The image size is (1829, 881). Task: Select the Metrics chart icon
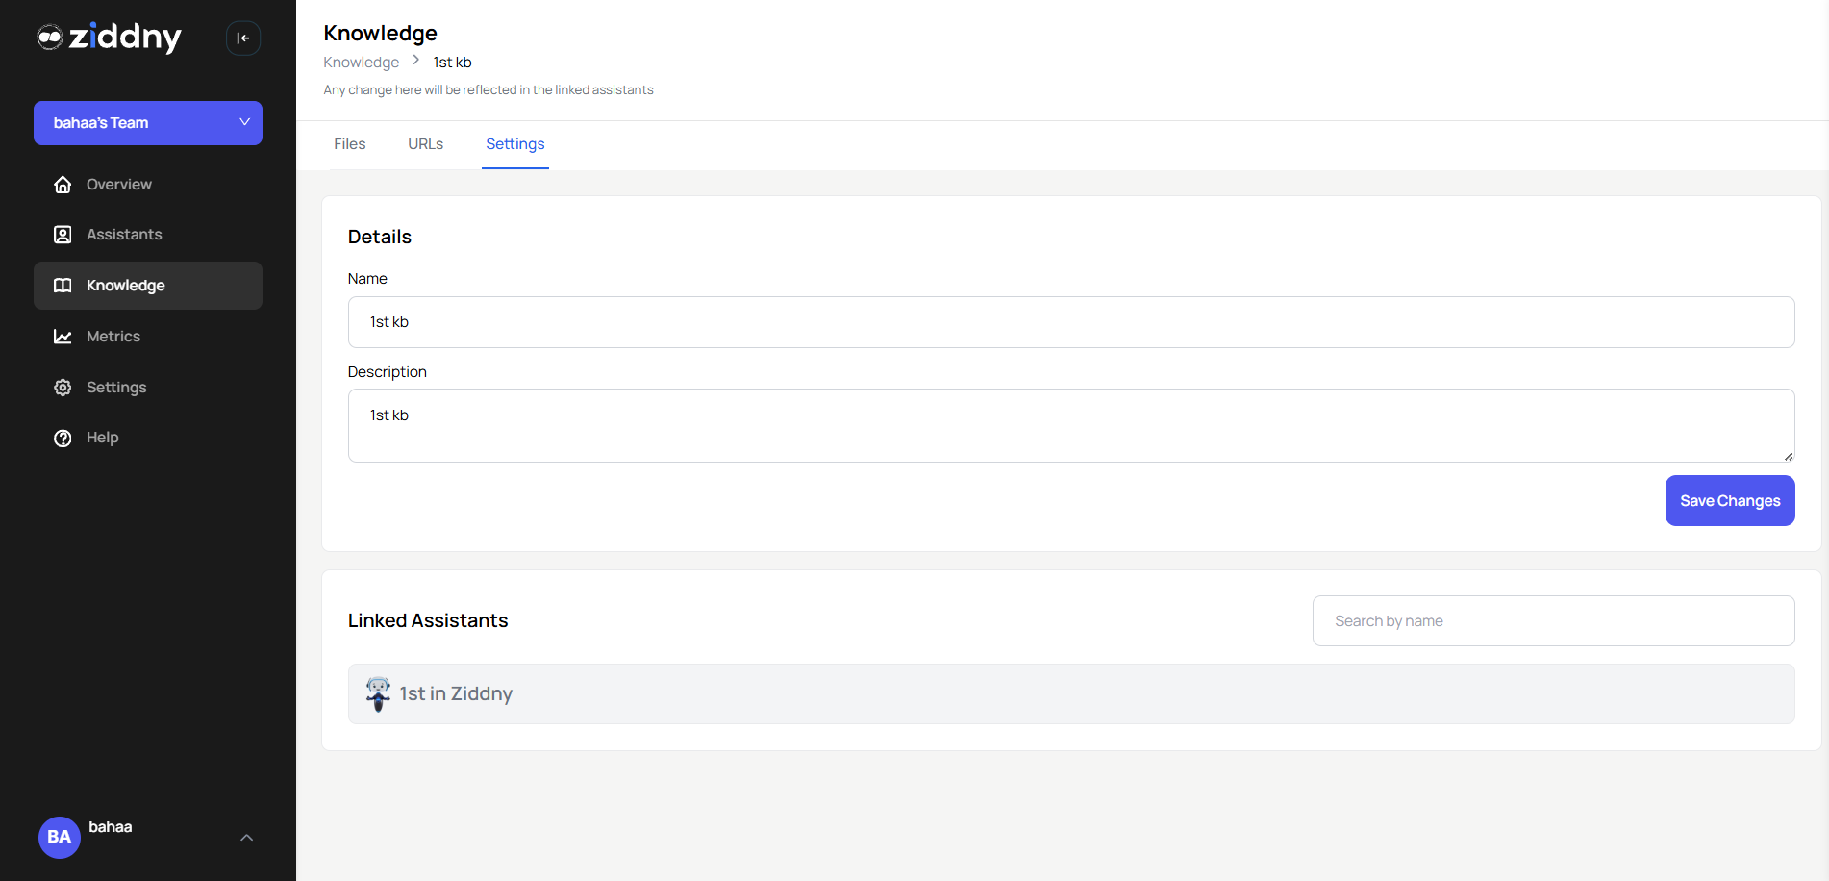pyautogui.click(x=63, y=336)
